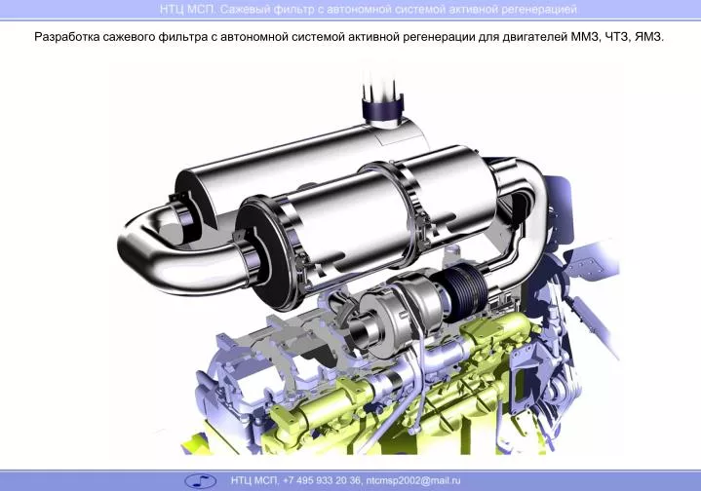Click the slide heading about soot filter development
The width and height of the screenshot is (701, 491).
point(349,37)
